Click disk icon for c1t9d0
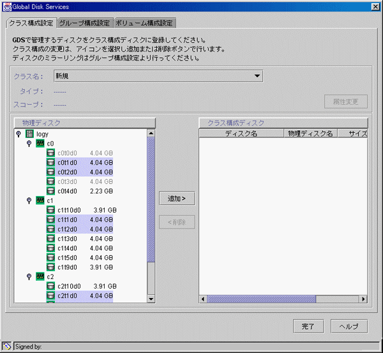 tap(50, 267)
